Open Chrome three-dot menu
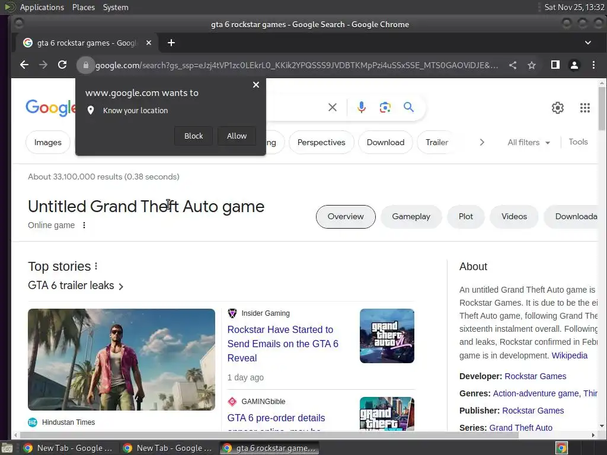This screenshot has width=607, height=455. (593, 65)
